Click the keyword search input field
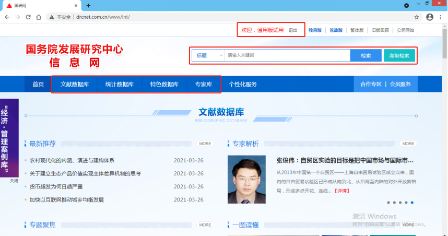Screen dimensions: 448x236 [287, 55]
